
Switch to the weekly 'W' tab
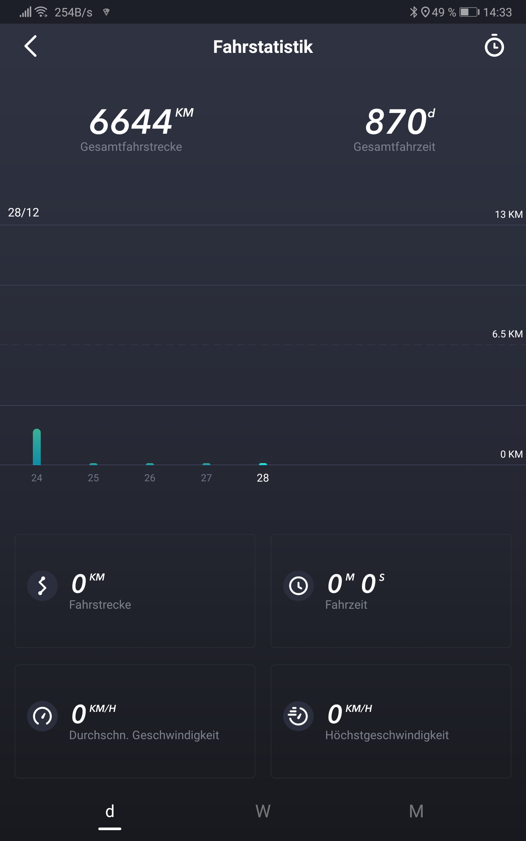pos(263,812)
